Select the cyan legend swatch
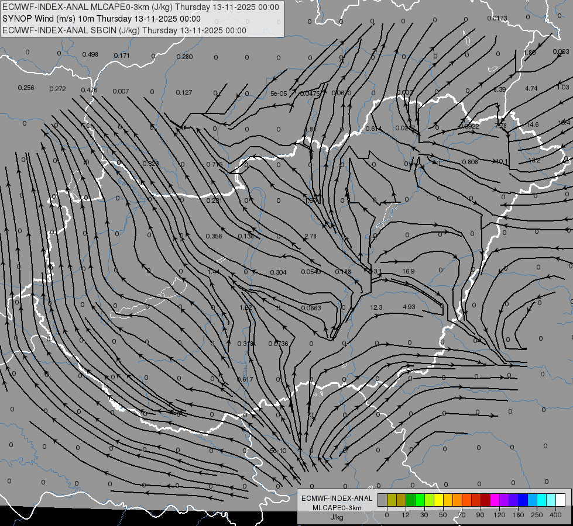Viewport: 573px width, 526px height. (x=541, y=500)
